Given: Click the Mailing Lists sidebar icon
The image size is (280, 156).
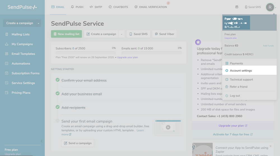Looking at the screenshot, I should coord(7,34).
